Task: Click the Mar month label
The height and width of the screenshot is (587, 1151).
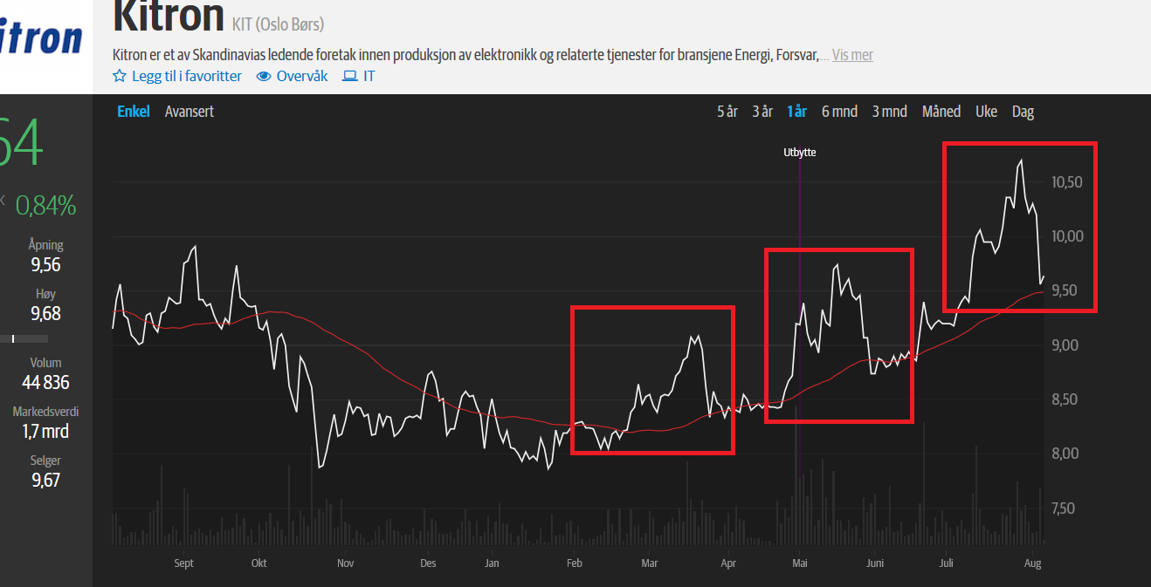Action: [x=649, y=563]
